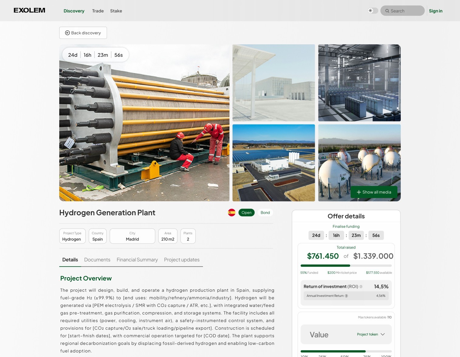Toggle the light/dark theme switch
460x357 pixels.
coord(372,11)
